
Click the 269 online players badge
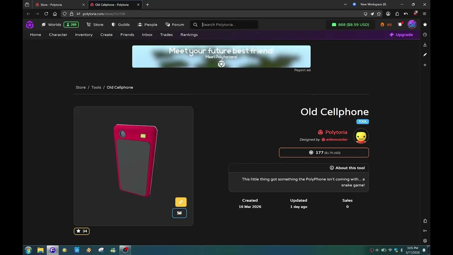pos(71,25)
